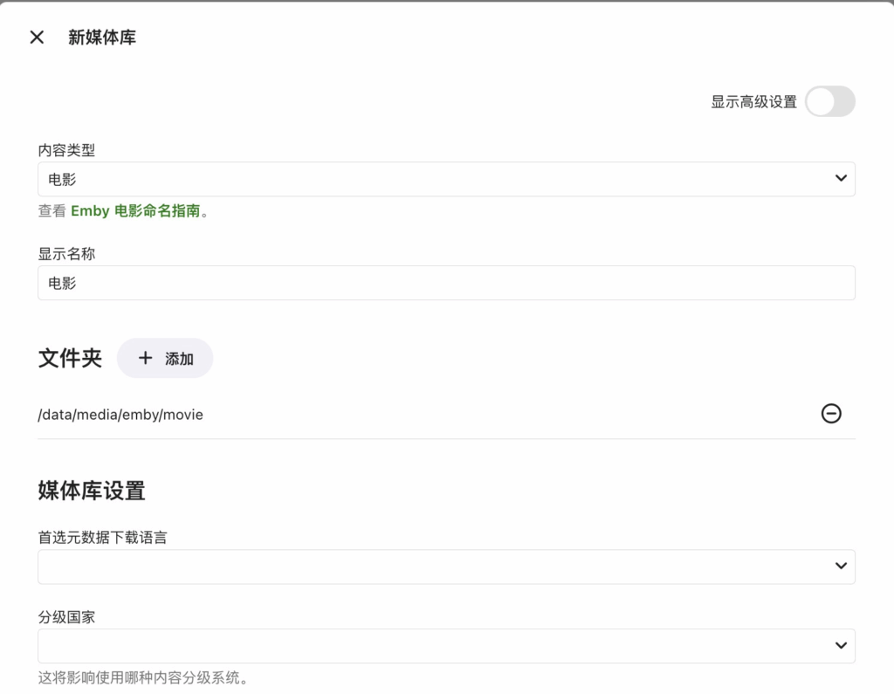Click the 新媒体库 dialog title
Screen dimensions: 894x694
point(102,38)
